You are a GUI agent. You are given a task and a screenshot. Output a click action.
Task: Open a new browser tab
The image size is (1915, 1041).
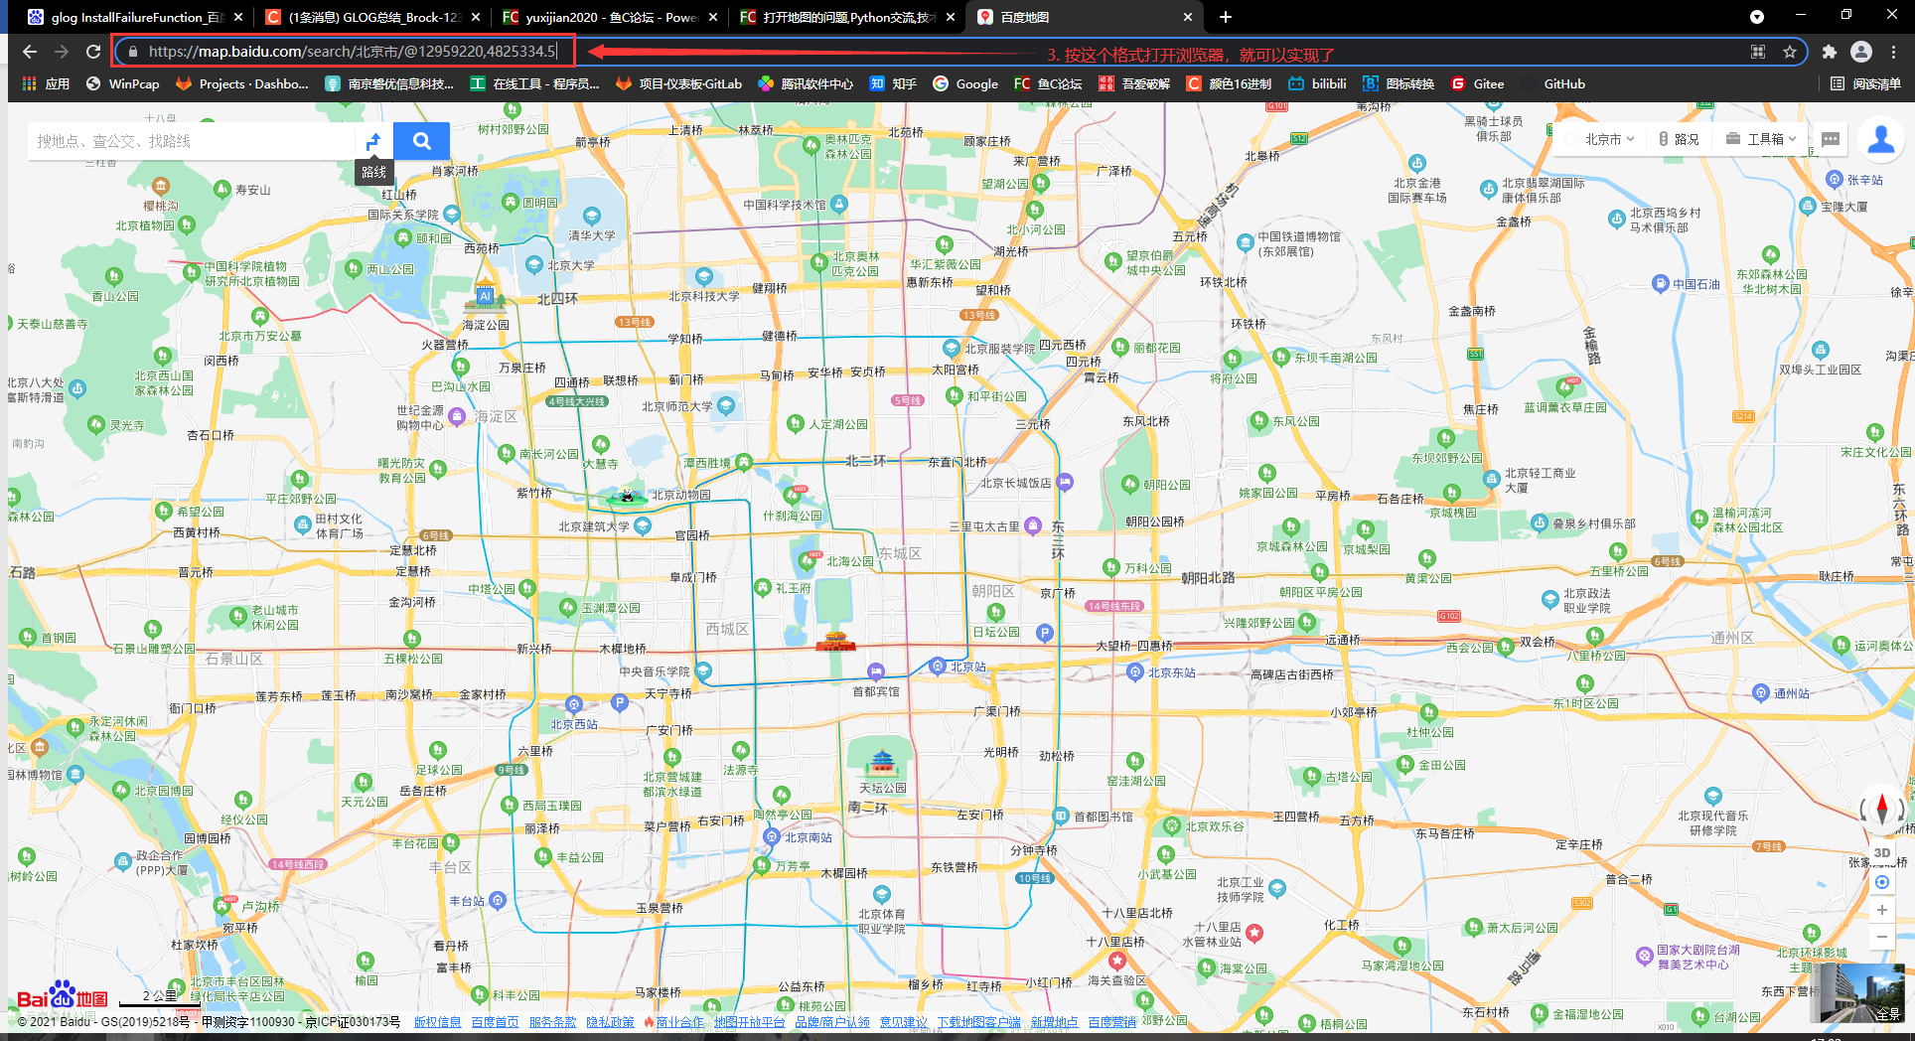[1226, 17]
